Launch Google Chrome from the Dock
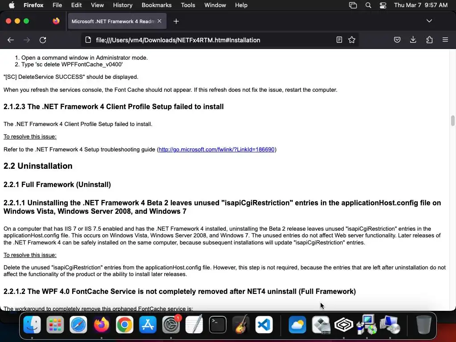The height and width of the screenshot is (342, 456). [125, 325]
